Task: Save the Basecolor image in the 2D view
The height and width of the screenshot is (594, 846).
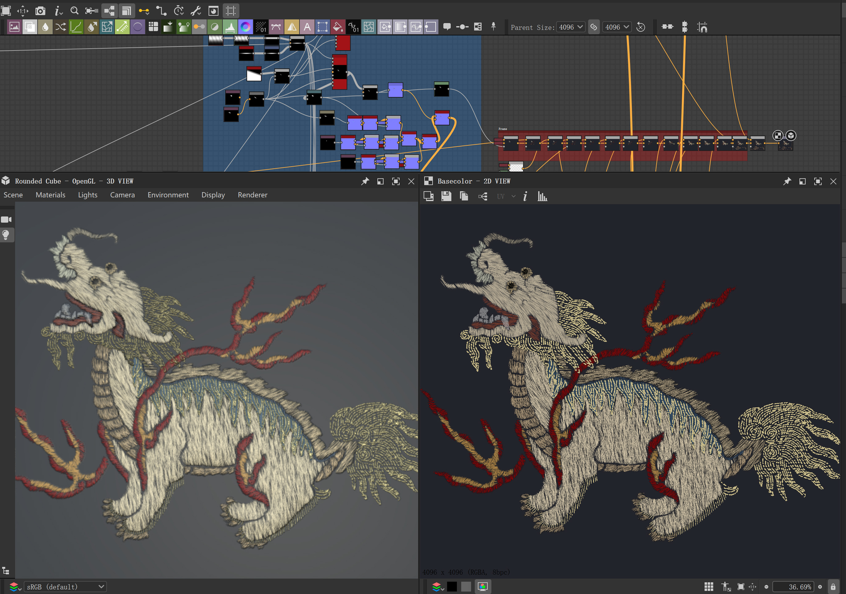Action: click(x=446, y=196)
